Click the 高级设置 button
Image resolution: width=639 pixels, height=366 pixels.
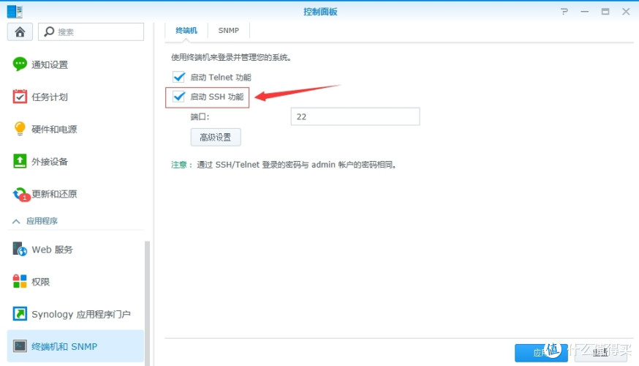click(216, 137)
